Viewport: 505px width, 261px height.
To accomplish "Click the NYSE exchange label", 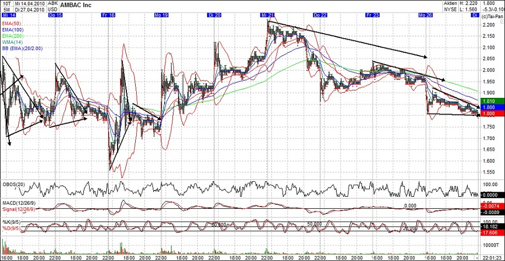I will 450,9.
